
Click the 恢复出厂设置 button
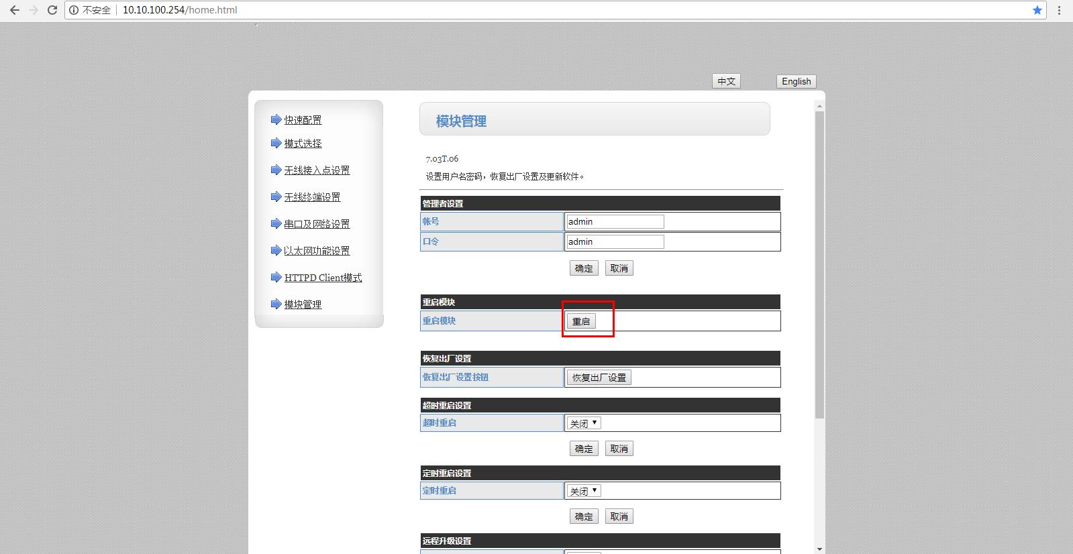pyautogui.click(x=599, y=378)
